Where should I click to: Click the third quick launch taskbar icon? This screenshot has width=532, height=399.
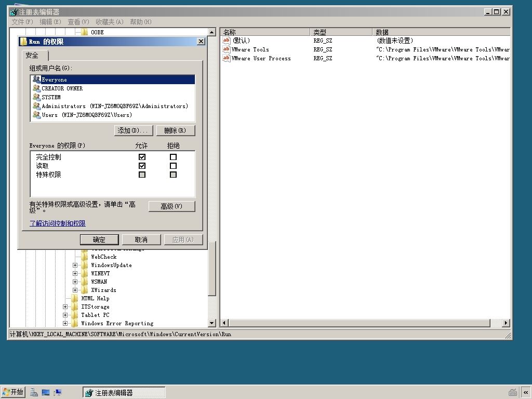58,393
